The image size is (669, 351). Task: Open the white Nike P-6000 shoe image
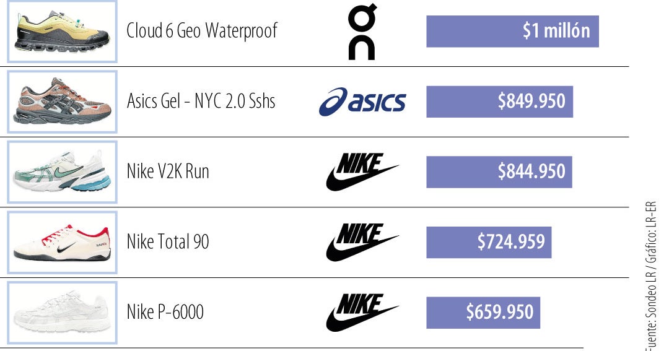(x=63, y=313)
